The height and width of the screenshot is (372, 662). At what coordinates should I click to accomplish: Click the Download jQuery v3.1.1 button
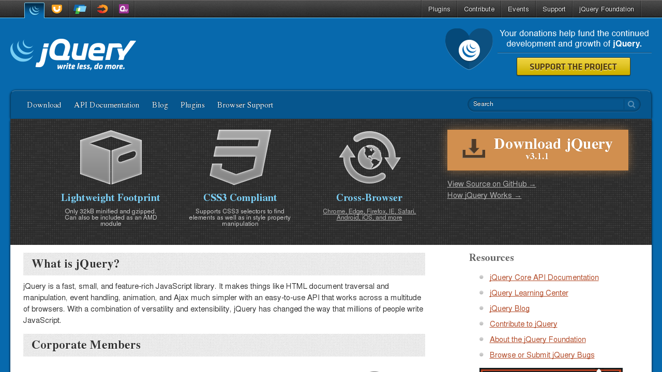click(x=538, y=150)
